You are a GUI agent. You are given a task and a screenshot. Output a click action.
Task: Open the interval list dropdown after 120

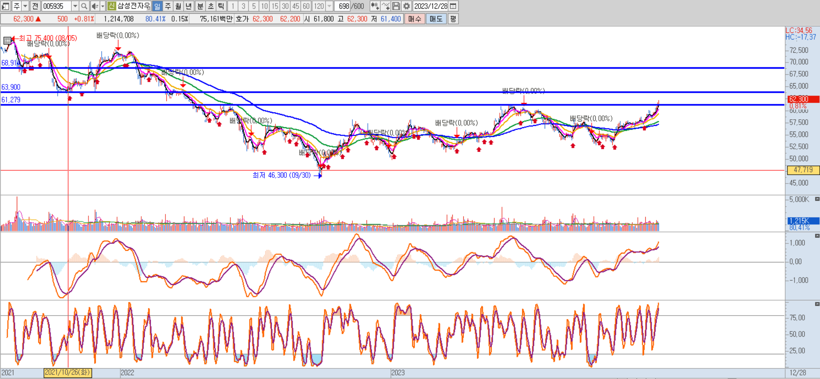[x=329, y=6]
